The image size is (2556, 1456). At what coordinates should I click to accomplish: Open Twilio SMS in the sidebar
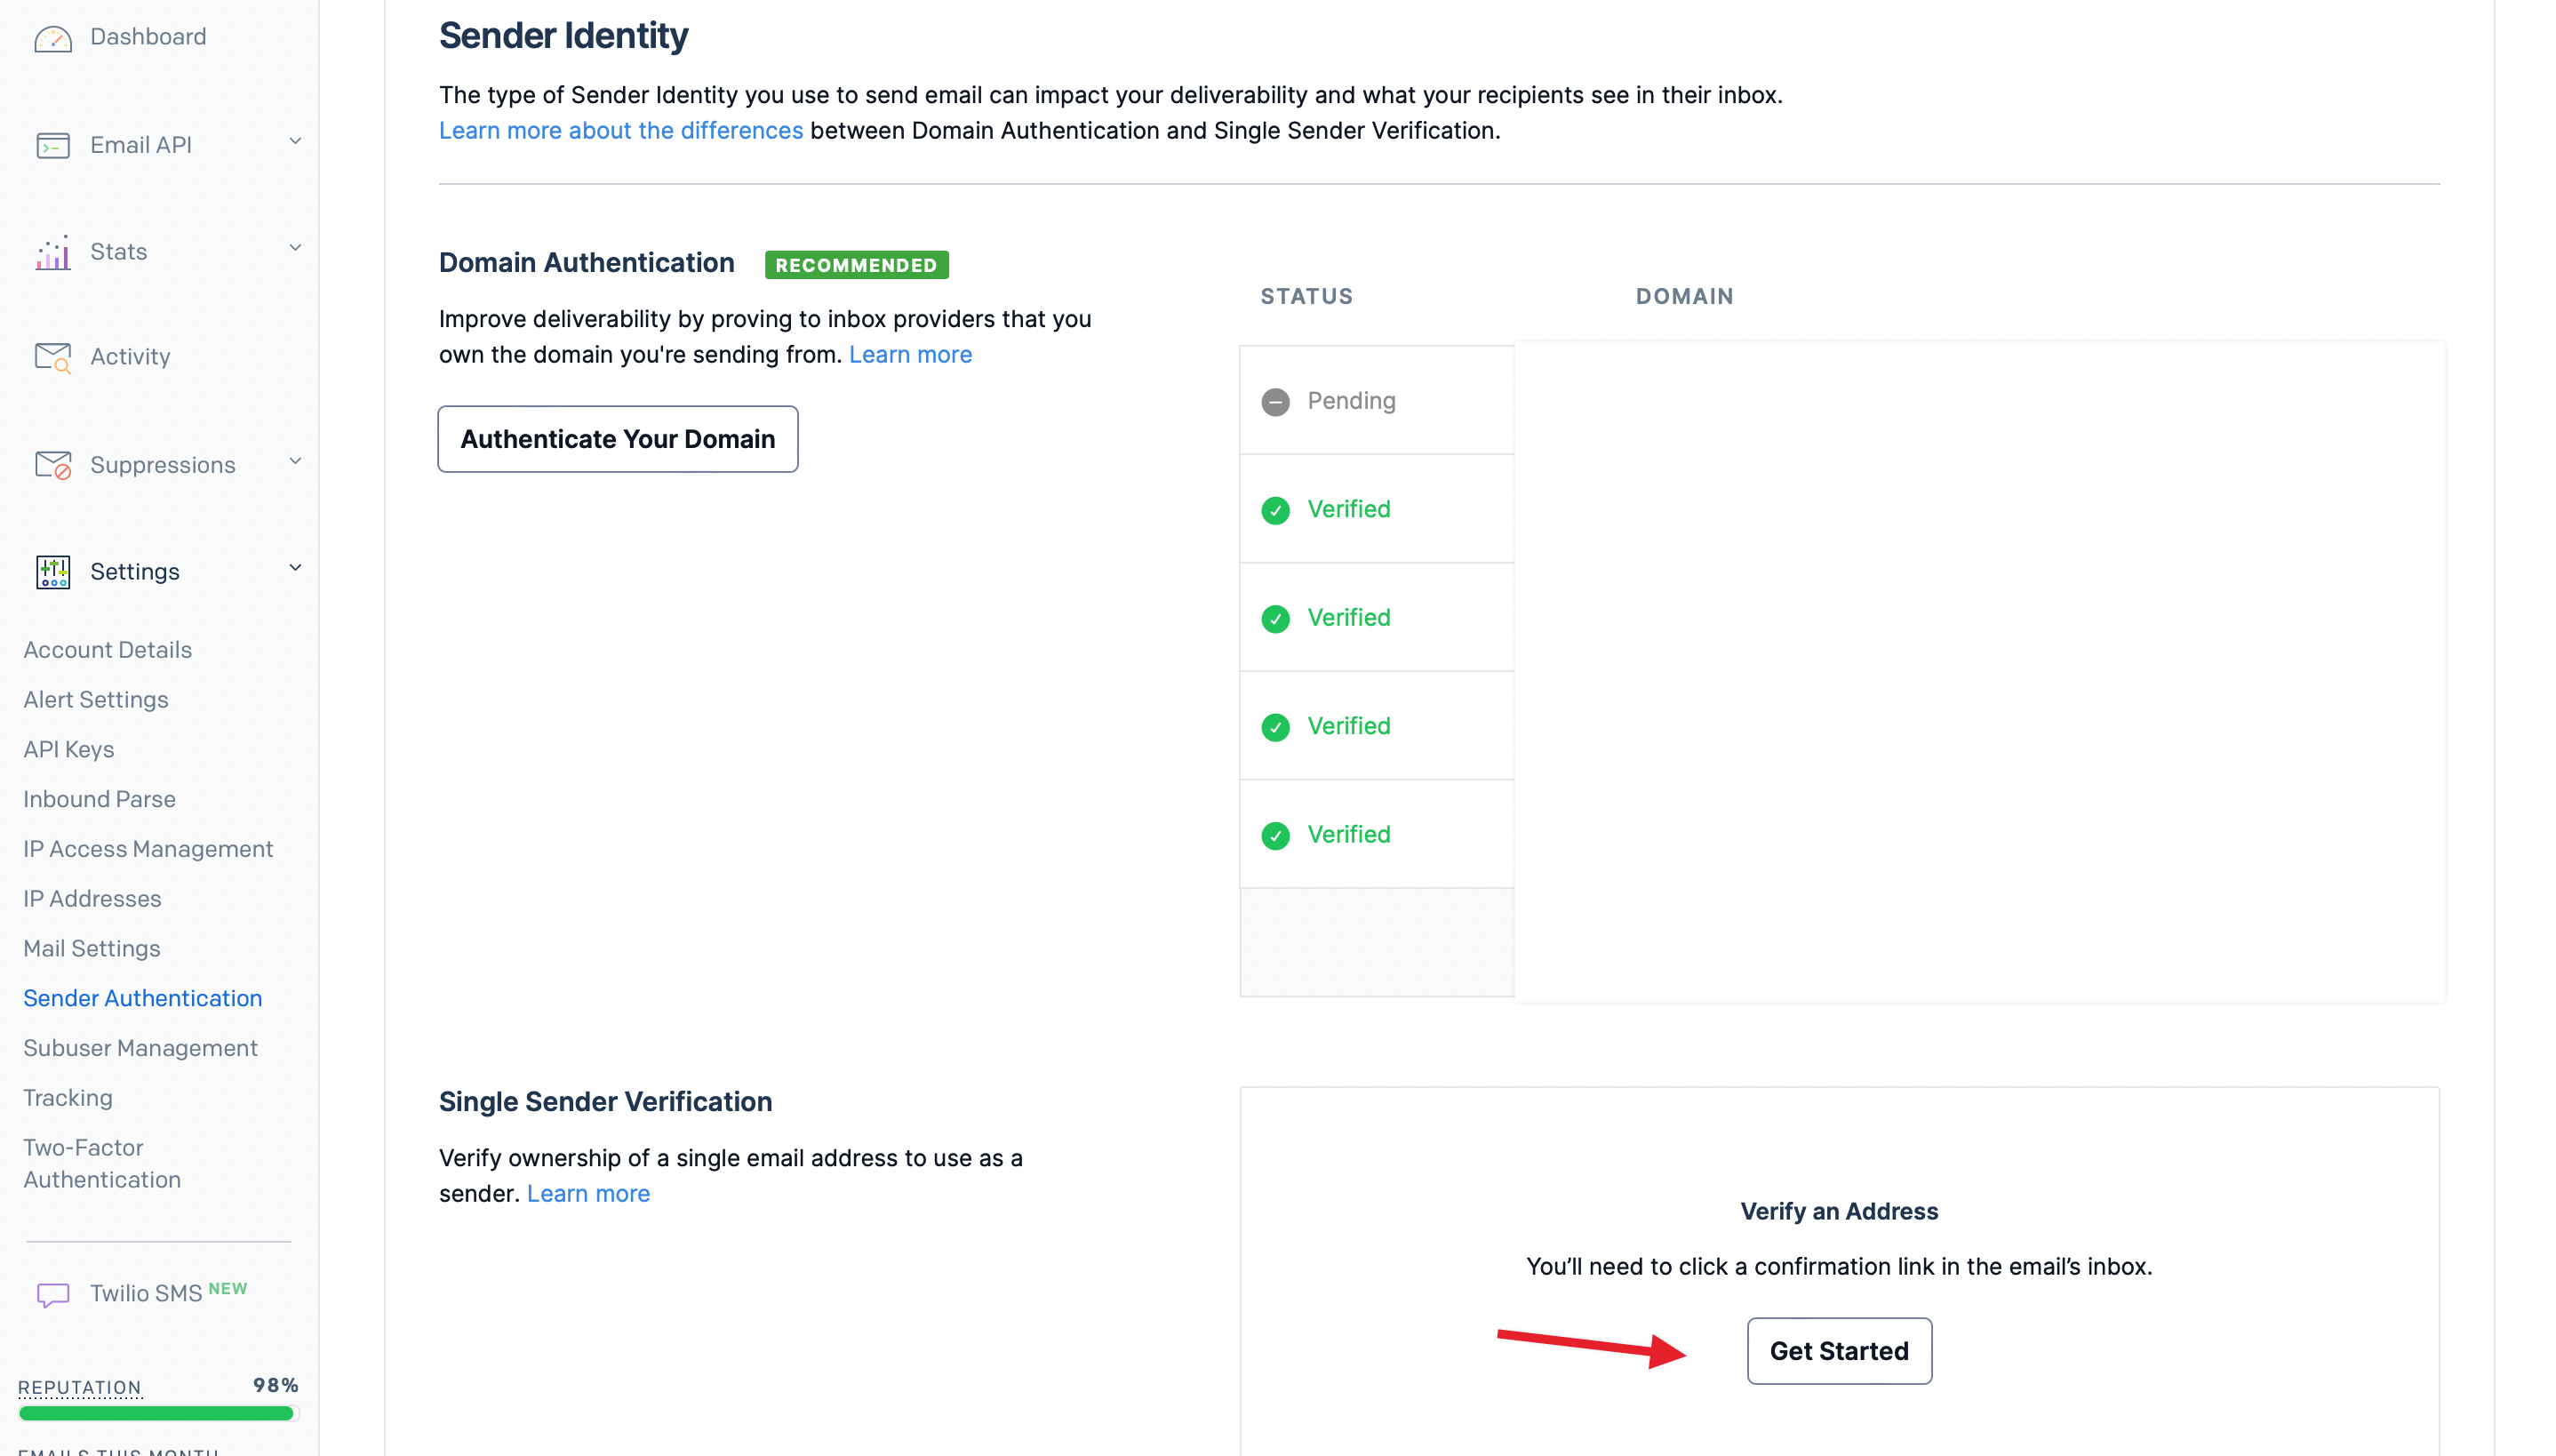(x=146, y=1294)
